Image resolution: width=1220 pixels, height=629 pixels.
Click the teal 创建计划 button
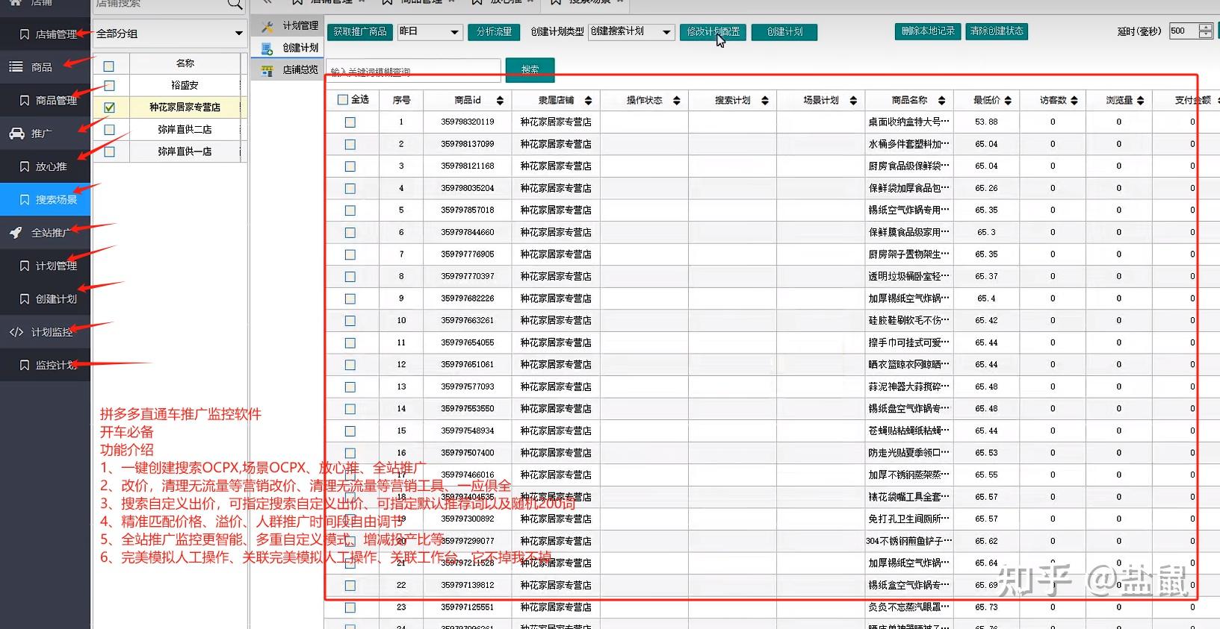coord(784,32)
